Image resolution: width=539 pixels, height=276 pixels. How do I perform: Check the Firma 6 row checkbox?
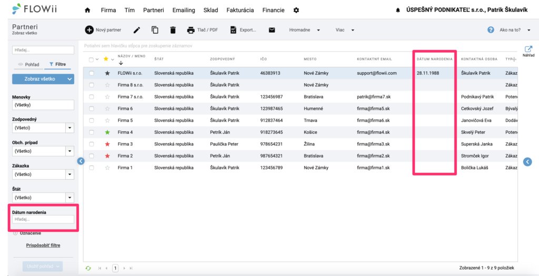coord(92,109)
